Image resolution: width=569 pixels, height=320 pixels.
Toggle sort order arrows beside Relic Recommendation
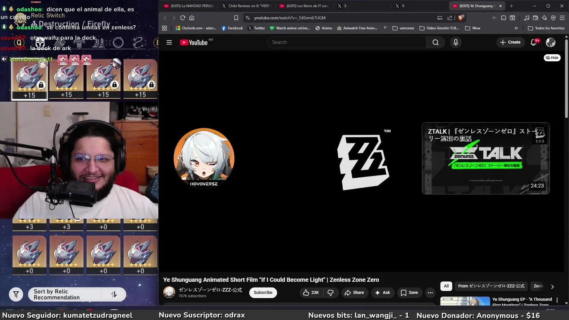[114, 294]
